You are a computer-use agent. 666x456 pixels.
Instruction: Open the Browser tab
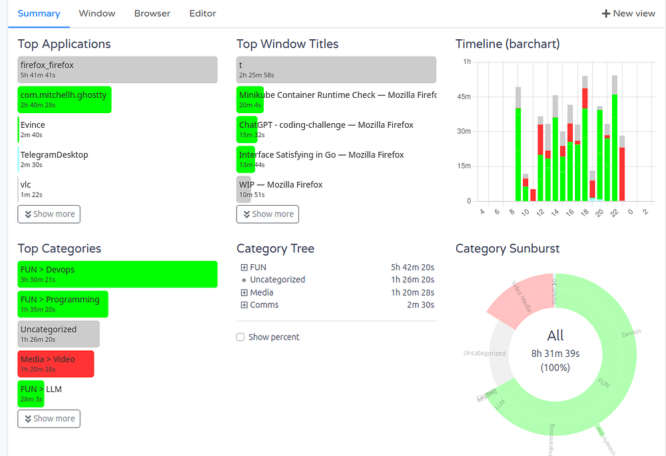[152, 13]
